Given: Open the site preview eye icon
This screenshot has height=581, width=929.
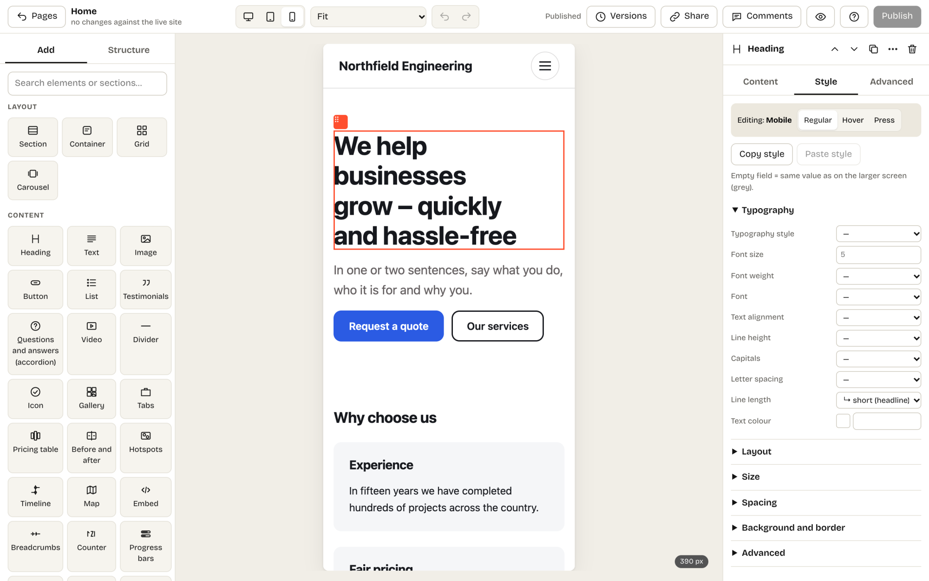Looking at the screenshot, I should click(x=821, y=17).
